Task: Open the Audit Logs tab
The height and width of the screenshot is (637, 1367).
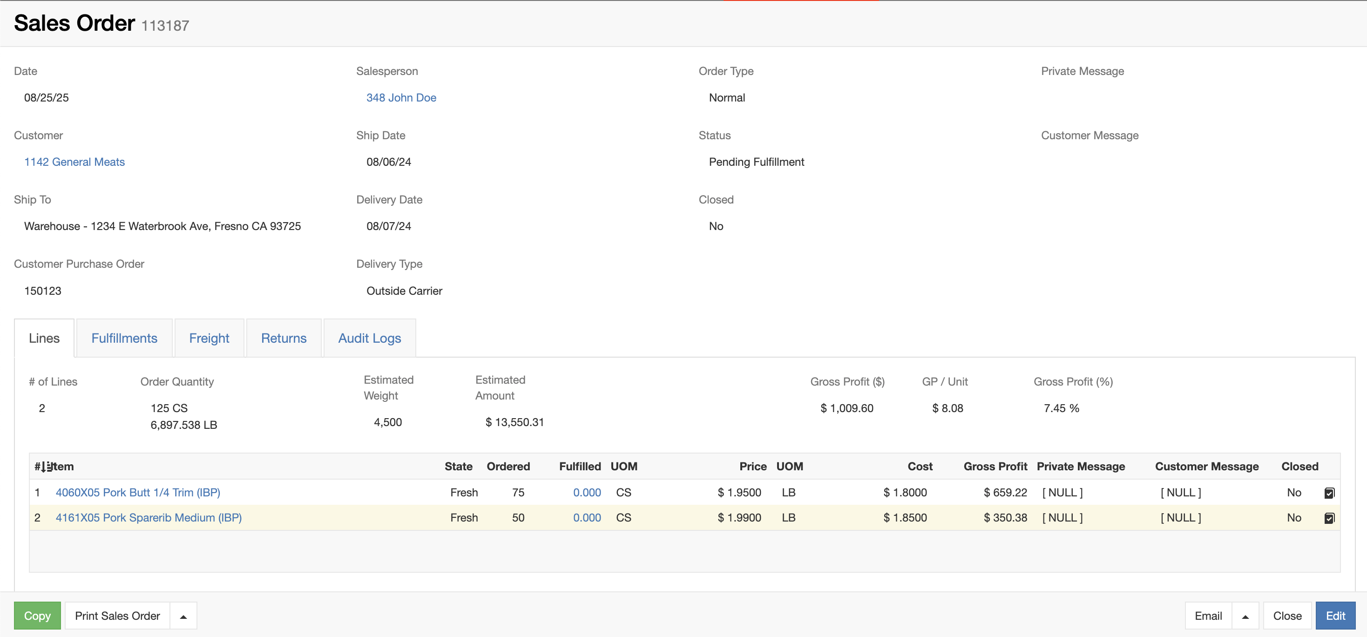Action: [x=369, y=338]
